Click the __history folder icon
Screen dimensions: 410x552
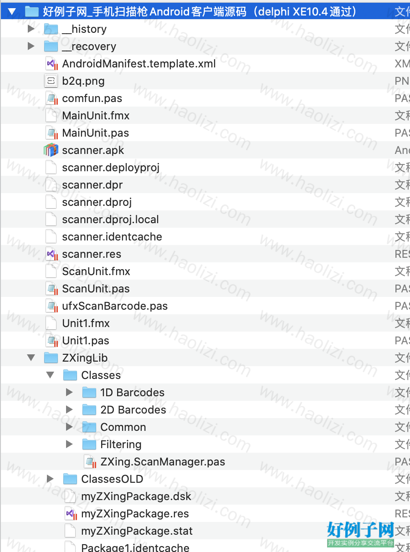pos(51,29)
